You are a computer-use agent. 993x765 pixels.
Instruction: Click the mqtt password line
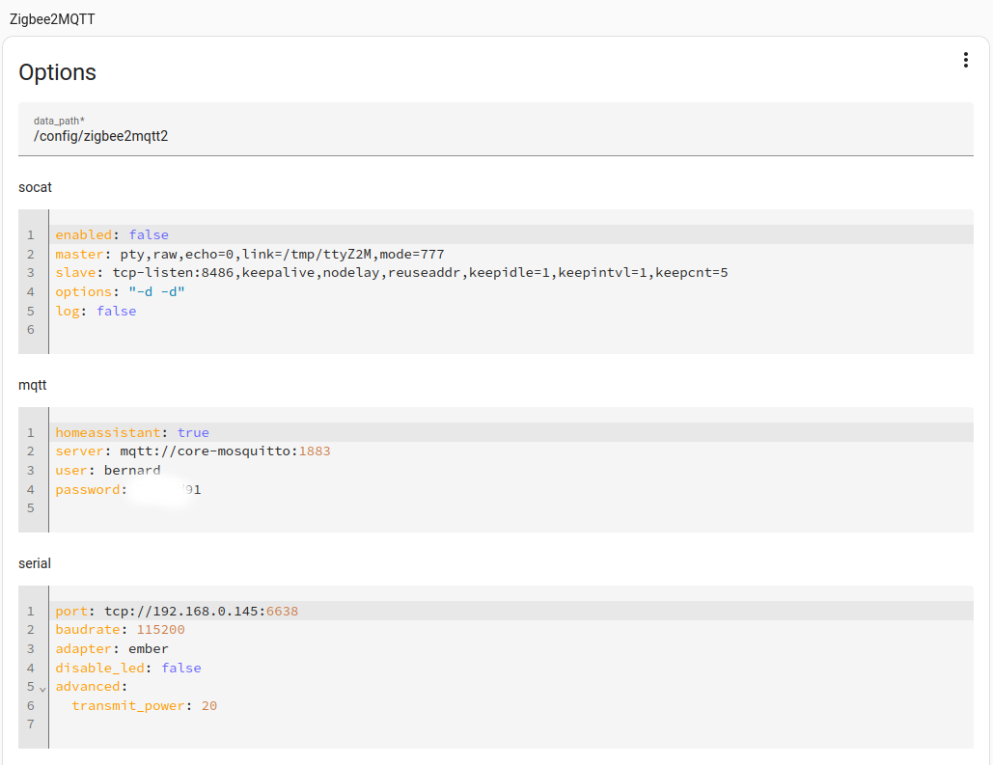pyautogui.click(x=127, y=490)
